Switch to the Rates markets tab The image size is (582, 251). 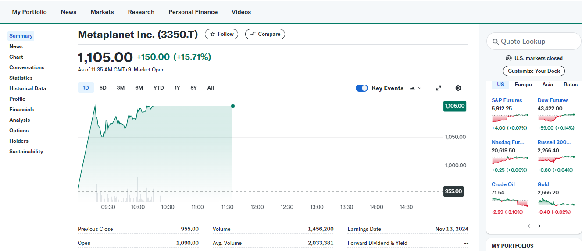tap(571, 85)
